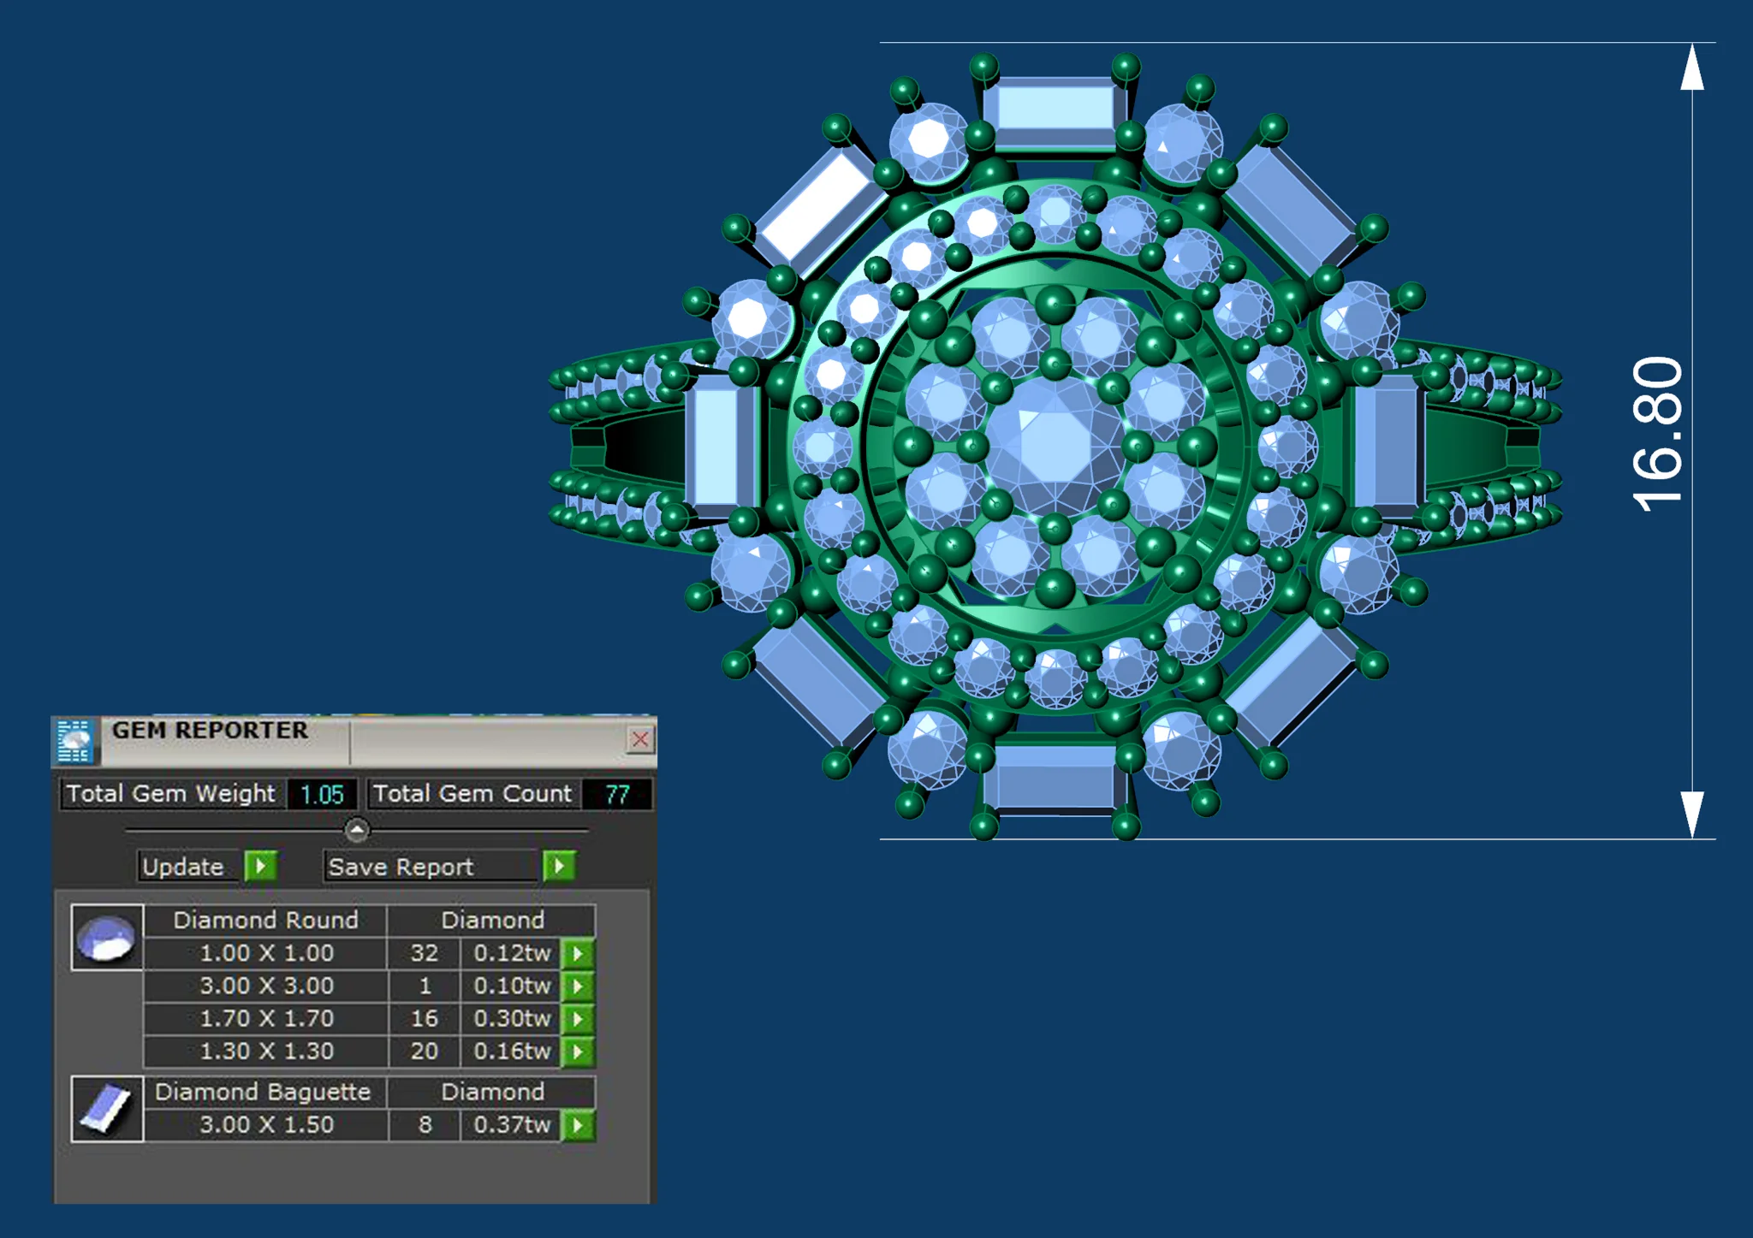Click the count cell showing 32
This screenshot has height=1238, width=1753.
coord(425,953)
